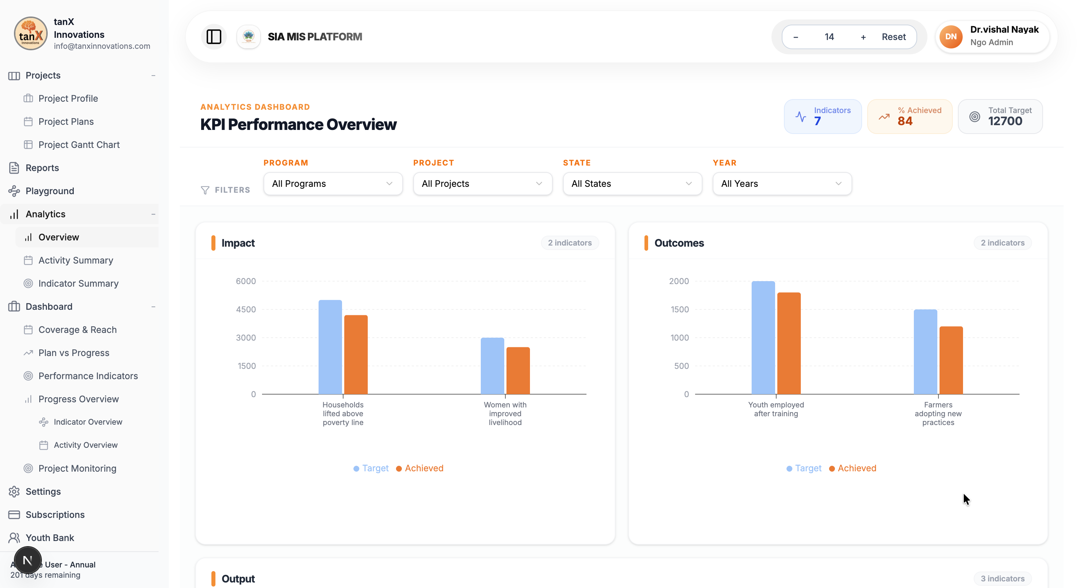Image resolution: width=1079 pixels, height=588 pixels.
Task: Click the Indicator Summary target icon
Action: click(x=28, y=283)
